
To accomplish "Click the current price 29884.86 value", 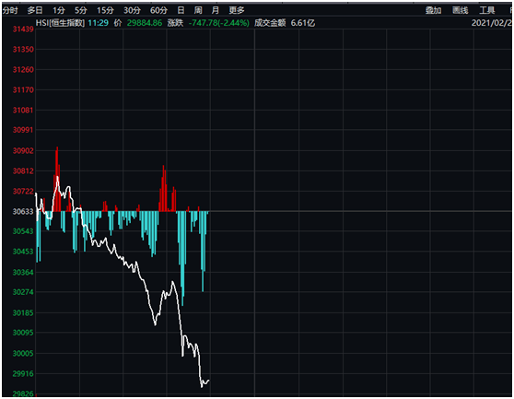I will [x=145, y=23].
